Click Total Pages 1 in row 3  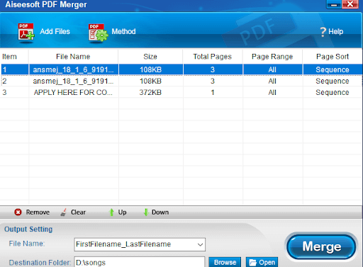point(213,92)
